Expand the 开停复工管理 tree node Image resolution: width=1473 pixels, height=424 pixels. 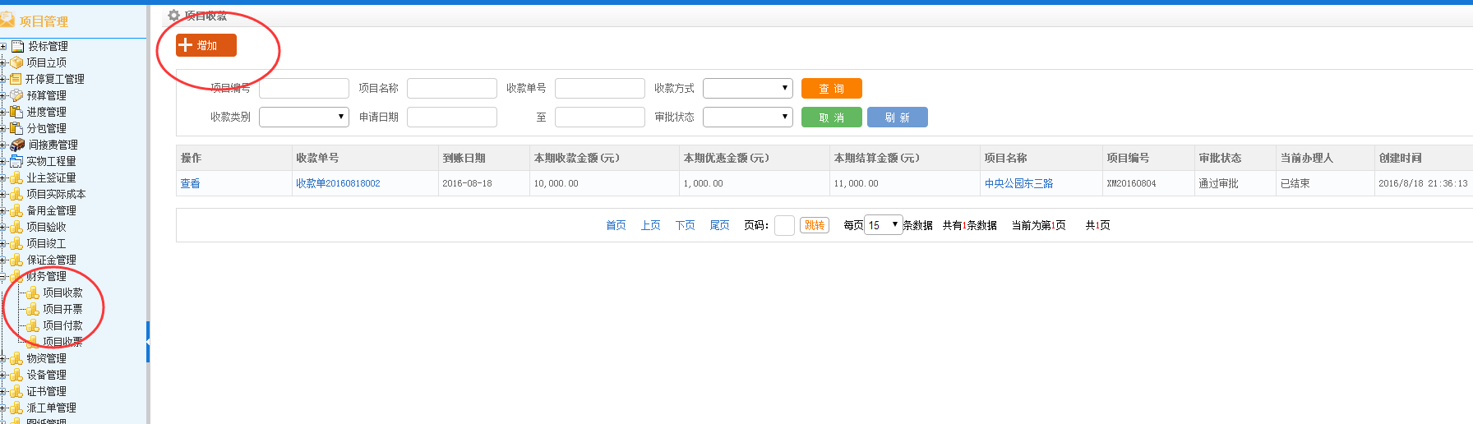pyautogui.click(x=3, y=80)
